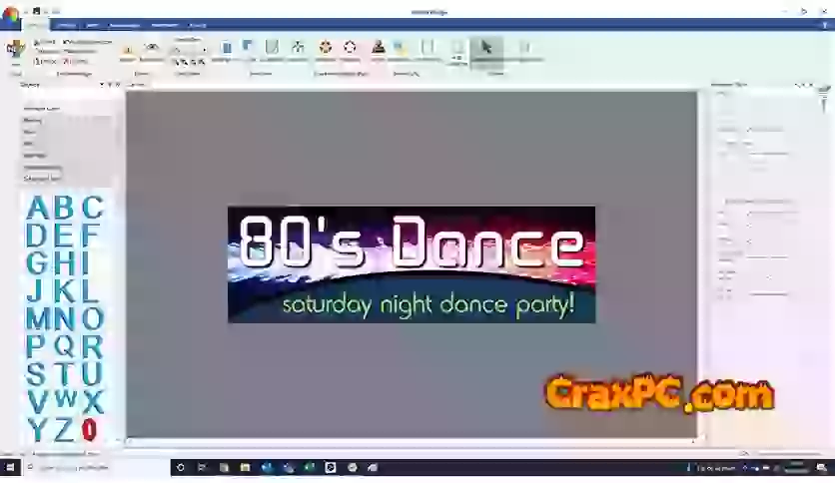Click the saturday night dance party! text
Screen dimensions: 835x483
[x=428, y=304]
